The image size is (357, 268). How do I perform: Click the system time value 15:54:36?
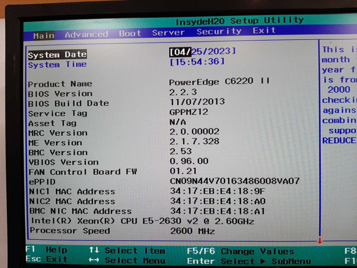197,62
